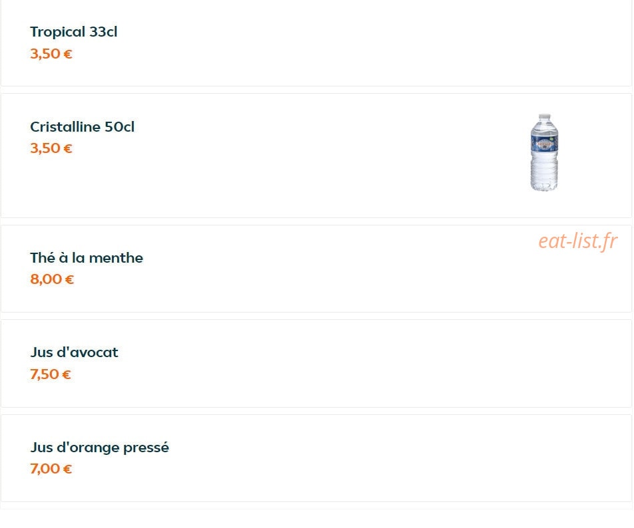Click the partially visible card at page bottom
This screenshot has height=528, width=634.
tap(316, 506)
